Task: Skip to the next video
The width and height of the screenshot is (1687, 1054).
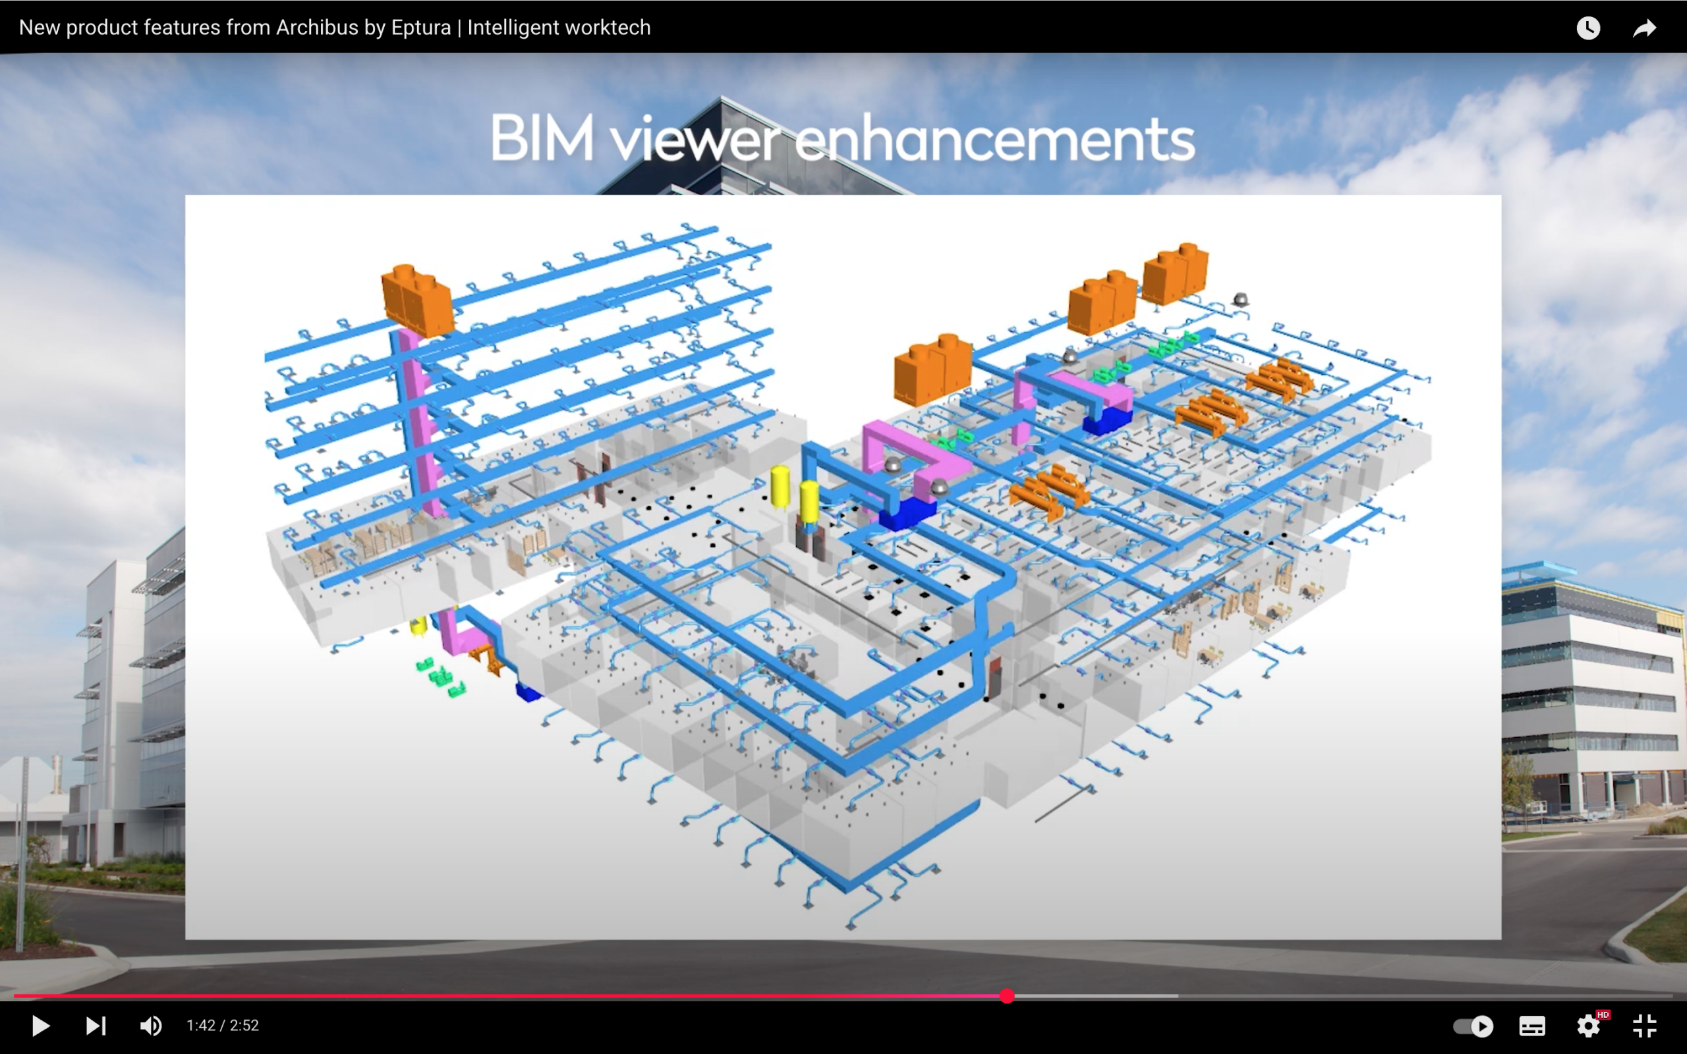Action: click(x=96, y=1026)
